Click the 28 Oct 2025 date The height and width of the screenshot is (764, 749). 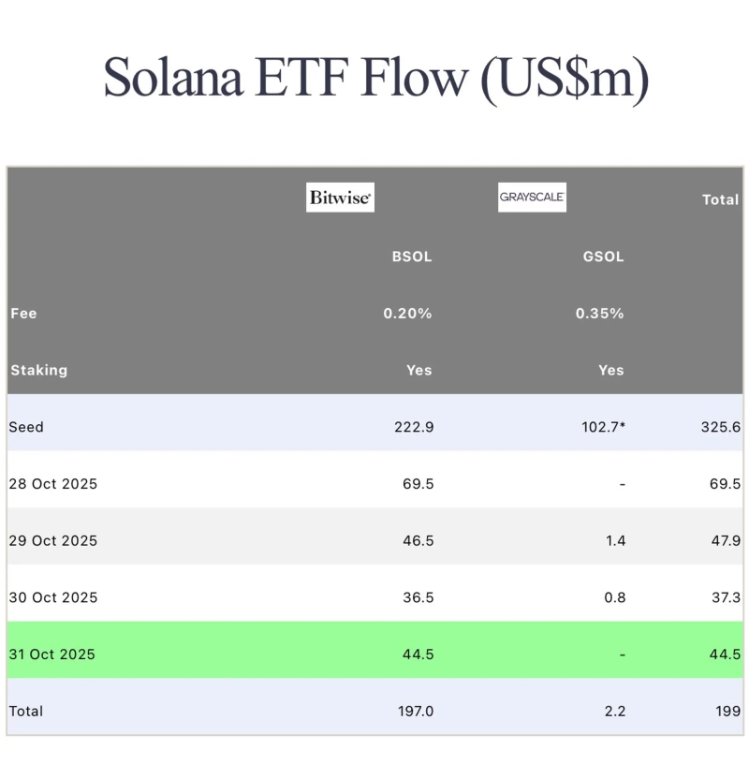52,484
